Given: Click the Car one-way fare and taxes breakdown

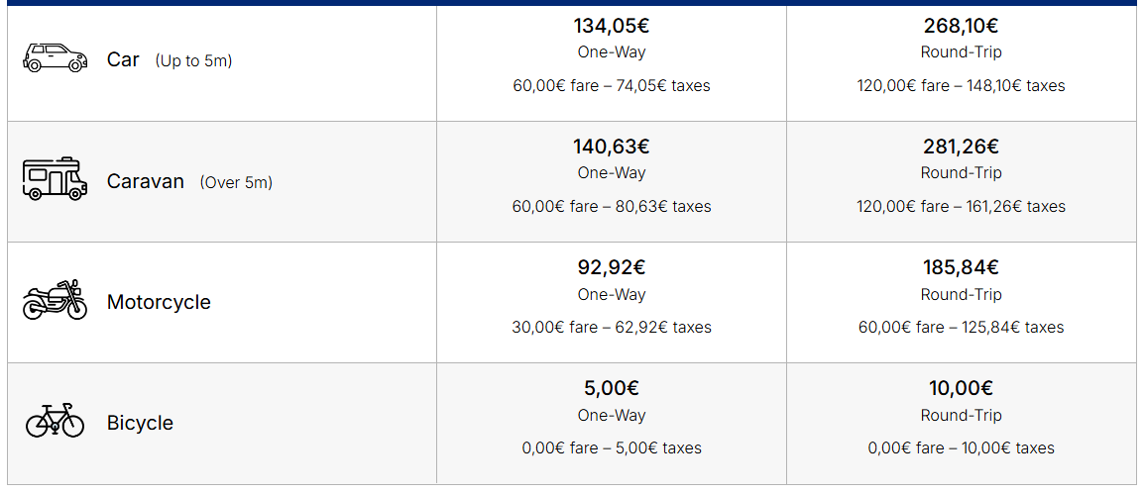Looking at the screenshot, I should pos(612,86).
